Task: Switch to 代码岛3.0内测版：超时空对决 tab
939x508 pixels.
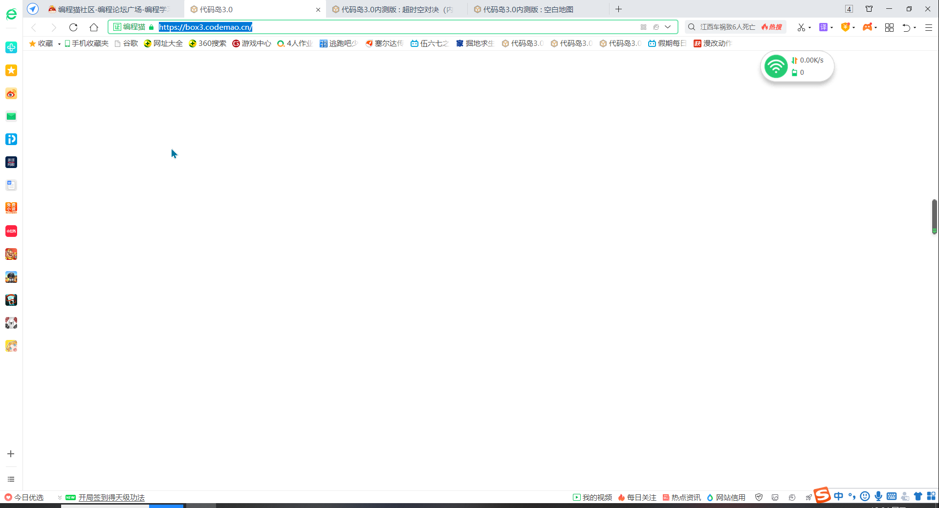Action: [x=397, y=9]
